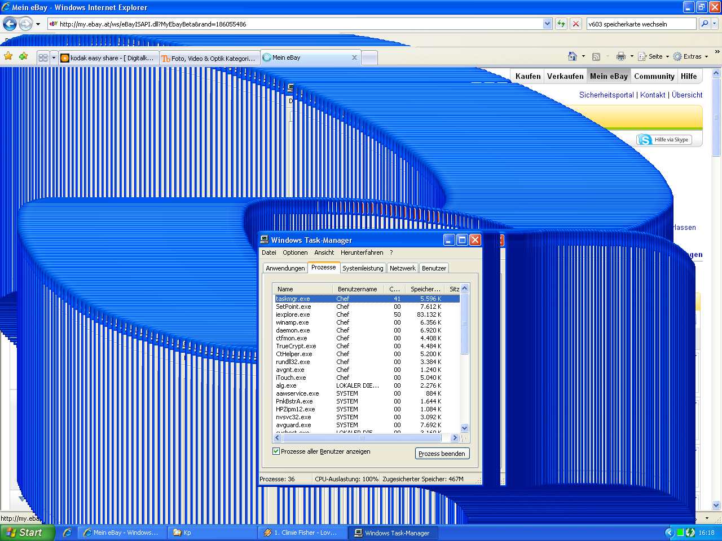Open the recent pages dropdown next to forward
Image resolution: width=722 pixels, height=541 pixels.
click(38, 24)
